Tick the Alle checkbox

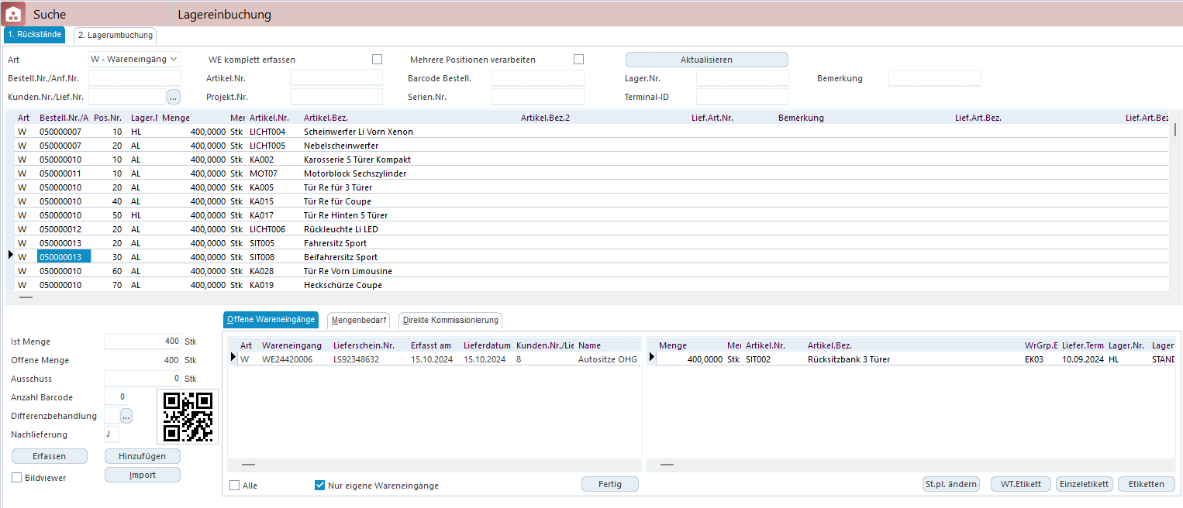click(x=235, y=486)
